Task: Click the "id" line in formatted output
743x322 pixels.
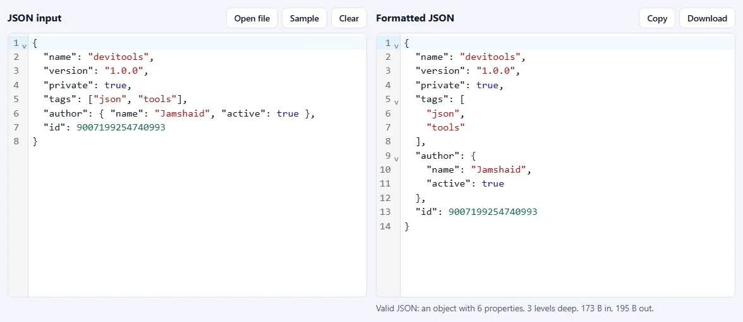Action: tap(476, 212)
